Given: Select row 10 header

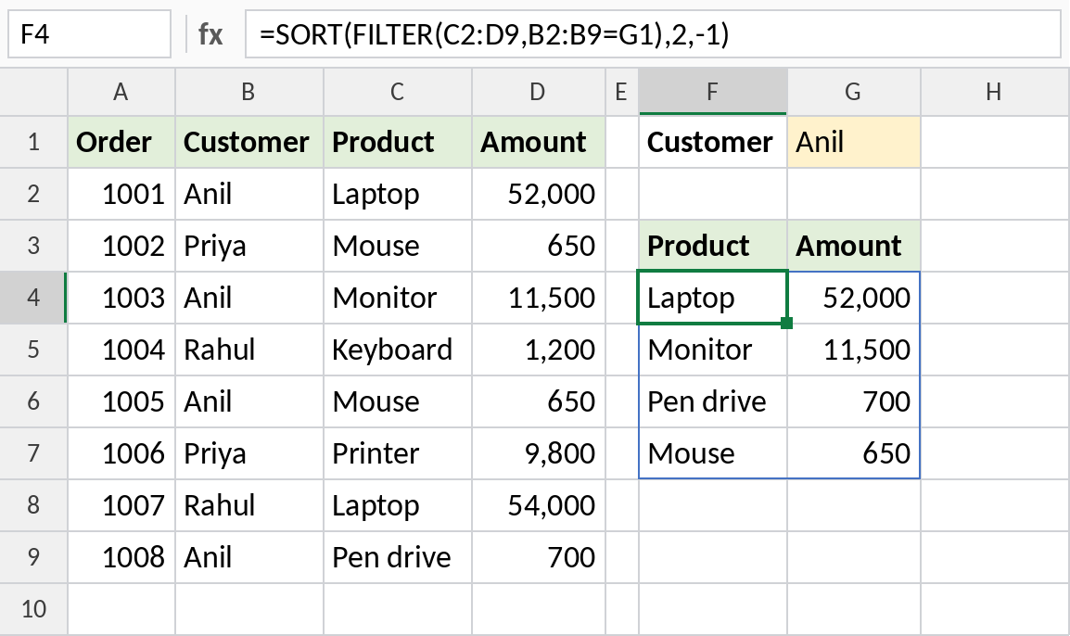Looking at the screenshot, I should tap(33, 609).
